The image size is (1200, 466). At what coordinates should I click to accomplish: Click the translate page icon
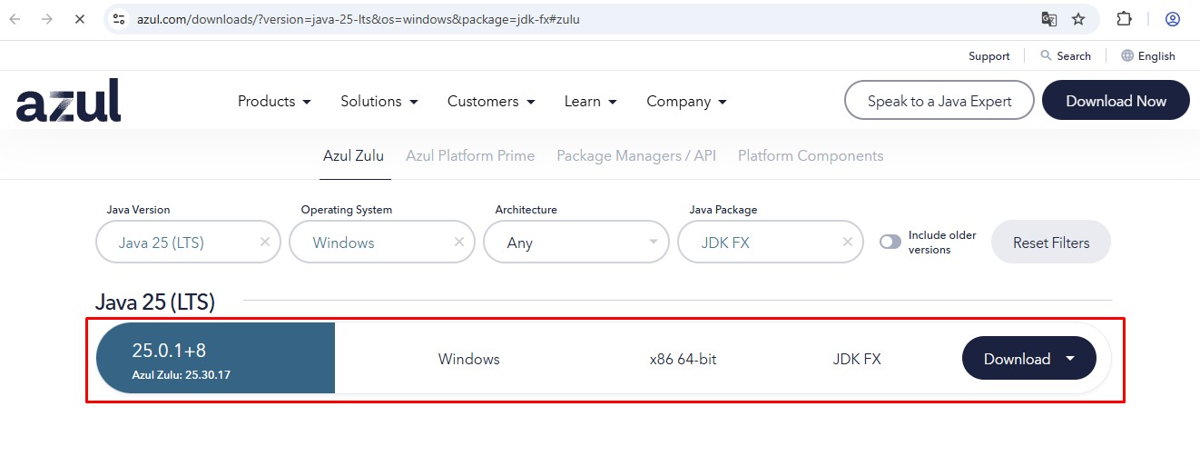click(x=1048, y=19)
